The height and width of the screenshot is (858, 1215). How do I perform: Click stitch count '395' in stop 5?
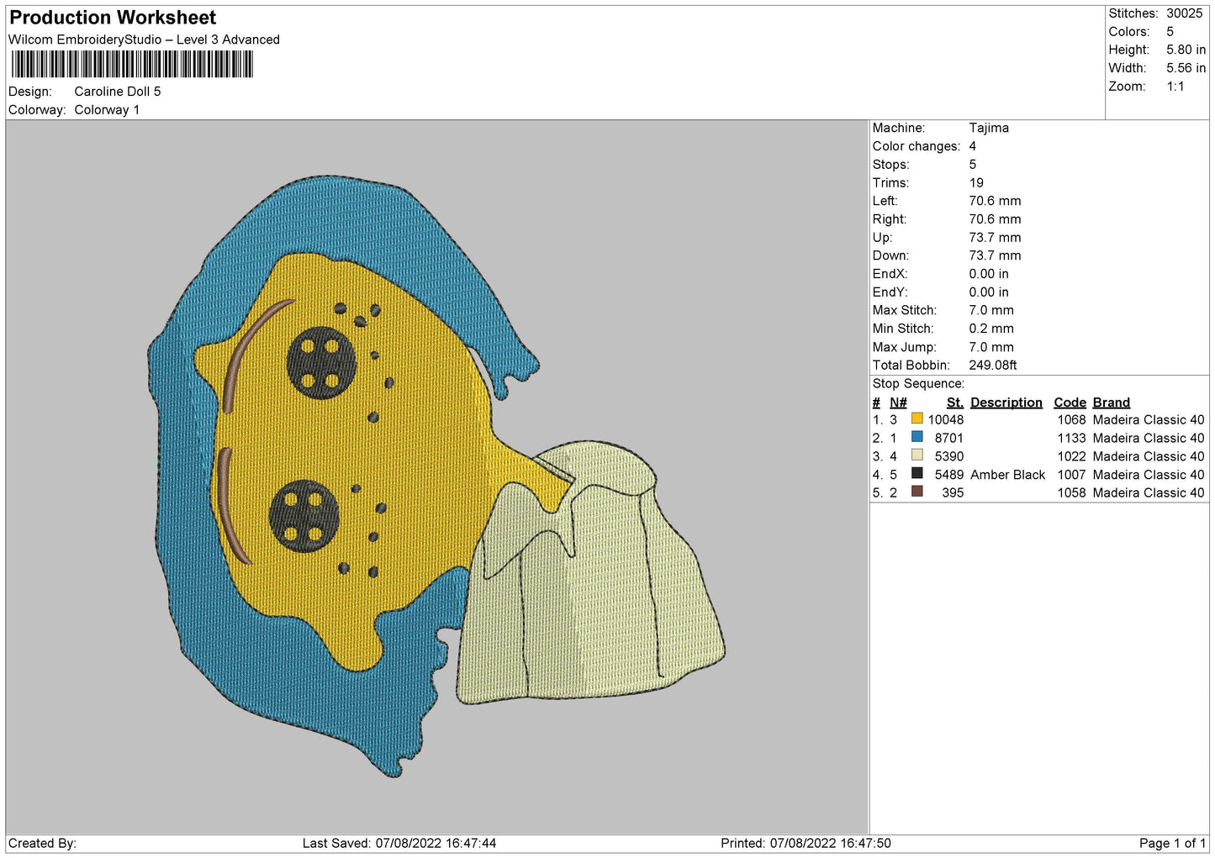point(953,493)
